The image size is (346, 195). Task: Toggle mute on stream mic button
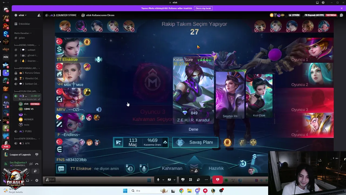click(x=158, y=180)
